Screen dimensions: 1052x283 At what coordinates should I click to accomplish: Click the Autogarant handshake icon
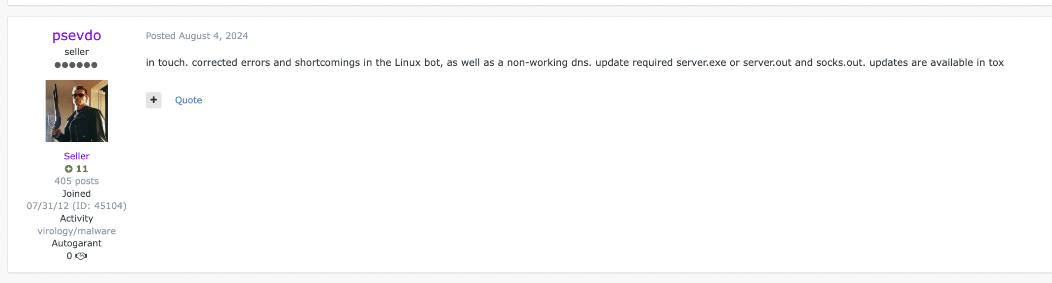click(x=81, y=256)
